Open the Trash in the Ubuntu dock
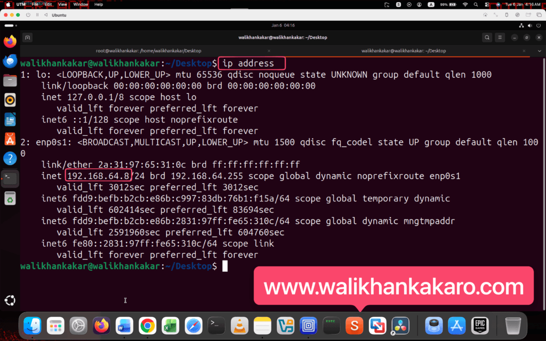The image size is (546, 341). coord(10,198)
